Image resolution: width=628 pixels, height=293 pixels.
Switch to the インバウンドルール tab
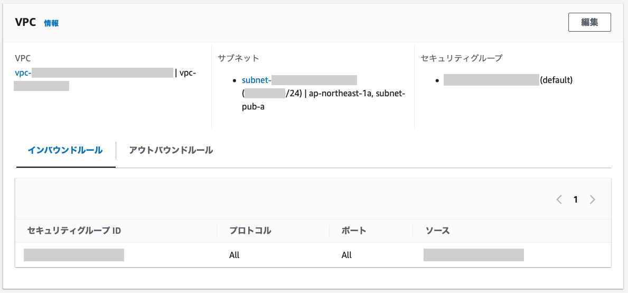65,150
